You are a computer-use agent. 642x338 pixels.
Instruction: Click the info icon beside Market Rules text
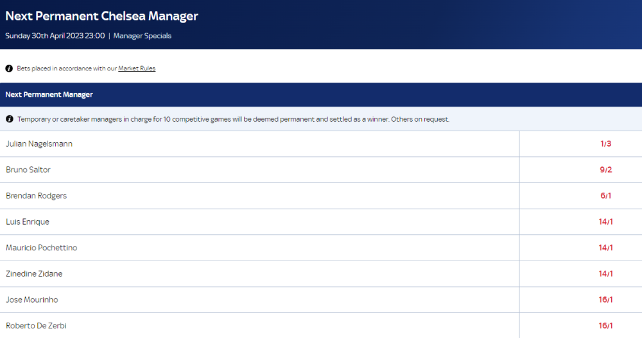point(9,68)
